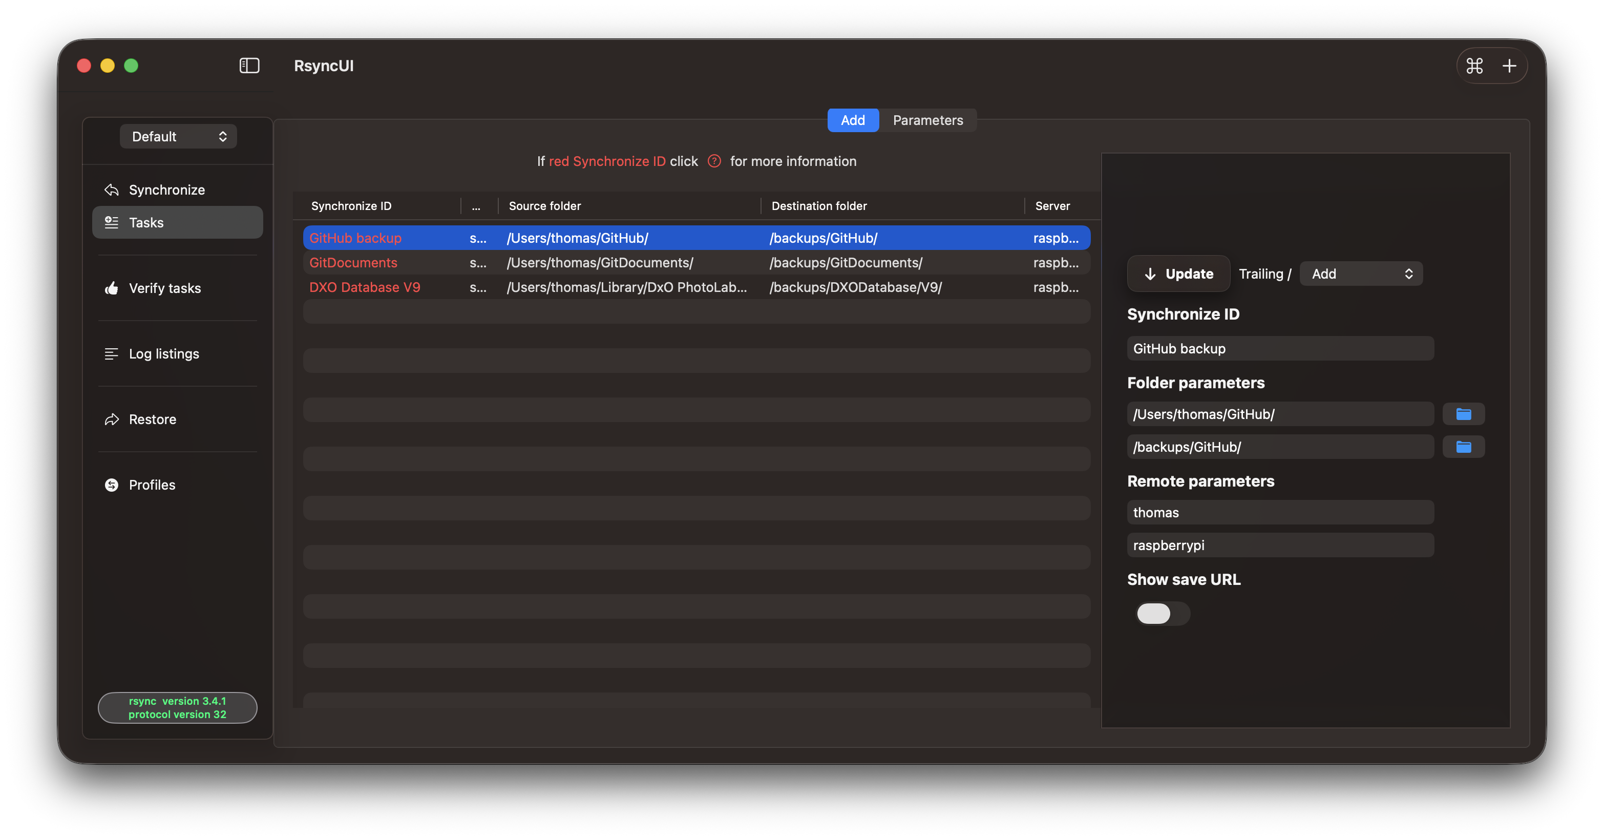Click the Synchronize ID text field
Image resolution: width=1604 pixels, height=840 pixels.
coord(1280,349)
